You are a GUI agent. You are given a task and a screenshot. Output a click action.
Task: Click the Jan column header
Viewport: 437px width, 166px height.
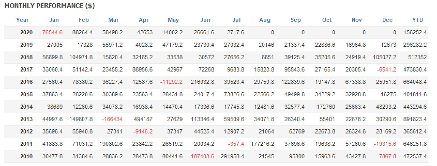tap(54, 20)
